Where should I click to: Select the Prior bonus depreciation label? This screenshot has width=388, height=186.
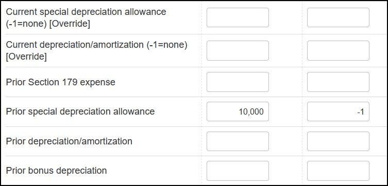pyautogui.click(x=56, y=171)
